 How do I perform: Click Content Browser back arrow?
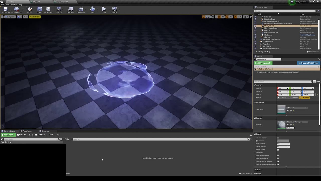30,135
